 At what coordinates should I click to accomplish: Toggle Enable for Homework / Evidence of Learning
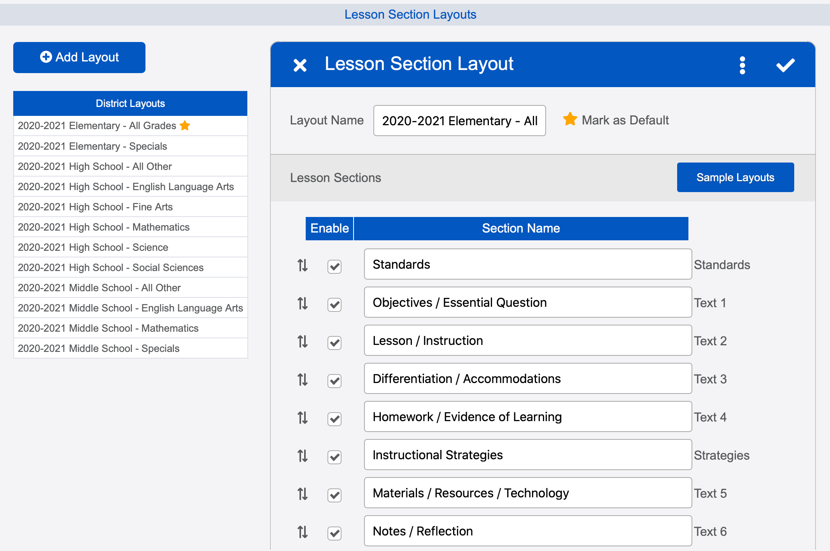pos(334,419)
